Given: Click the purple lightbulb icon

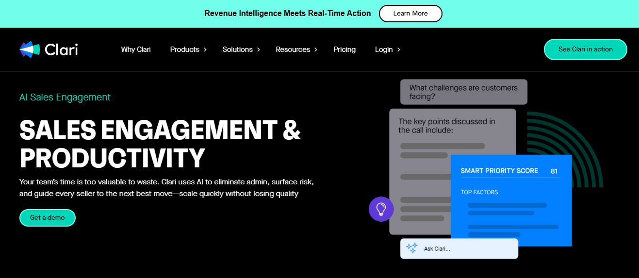Looking at the screenshot, I should (381, 209).
